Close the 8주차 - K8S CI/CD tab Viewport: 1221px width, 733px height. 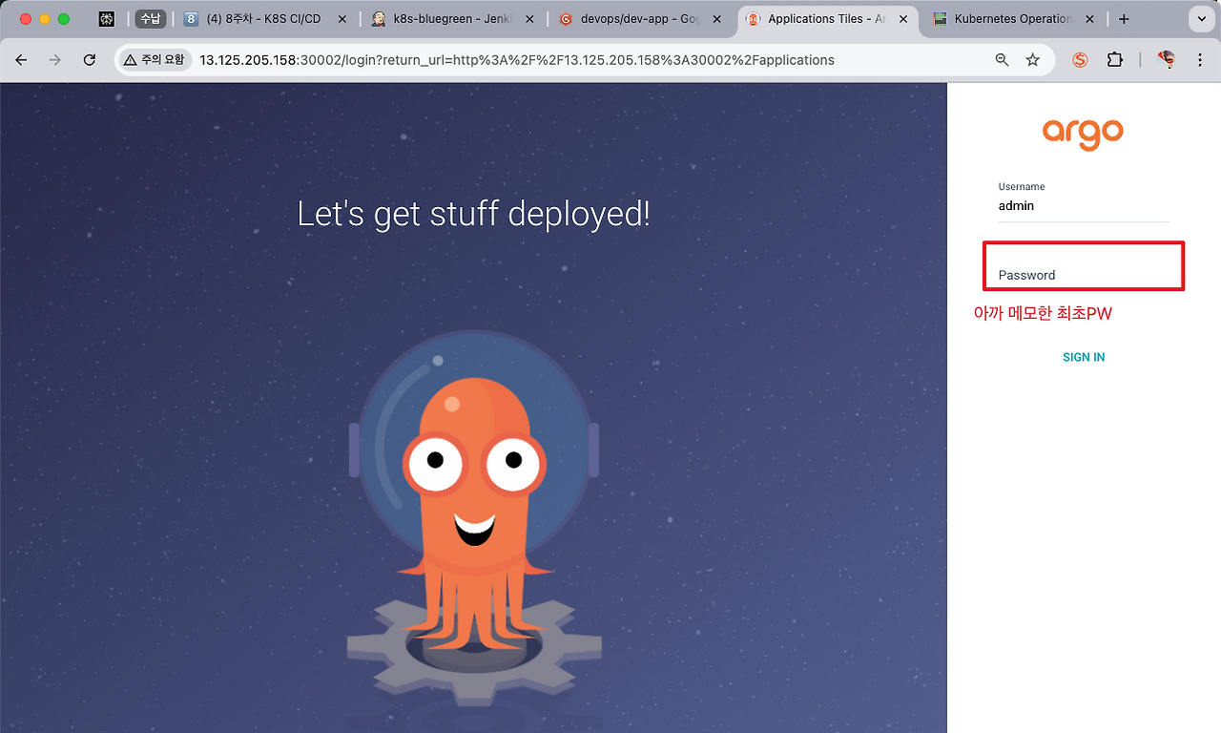click(342, 19)
